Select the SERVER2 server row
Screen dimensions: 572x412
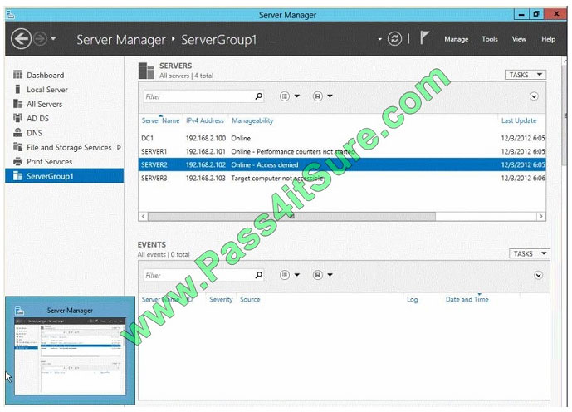(342, 165)
